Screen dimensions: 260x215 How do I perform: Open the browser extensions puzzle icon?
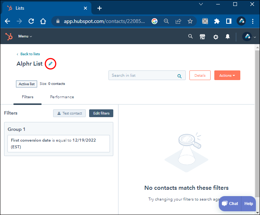click(x=217, y=21)
